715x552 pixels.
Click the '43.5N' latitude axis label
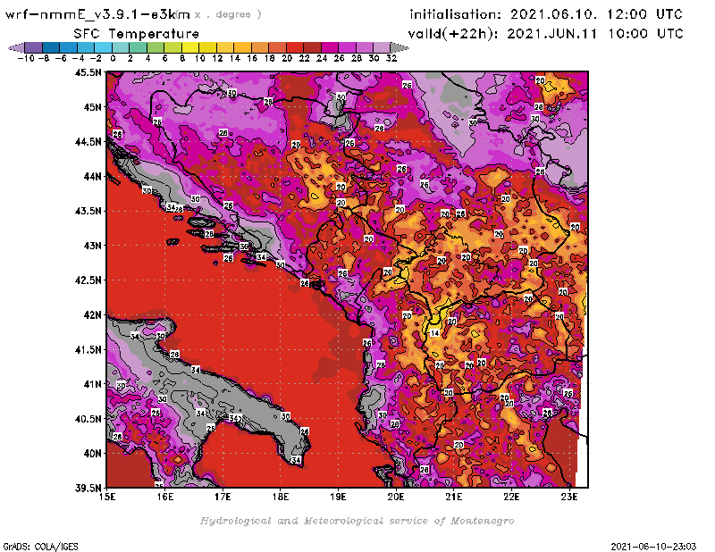(x=88, y=211)
